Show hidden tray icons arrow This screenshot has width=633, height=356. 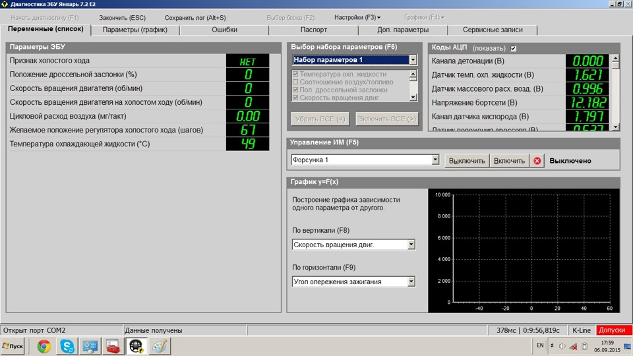click(x=552, y=346)
